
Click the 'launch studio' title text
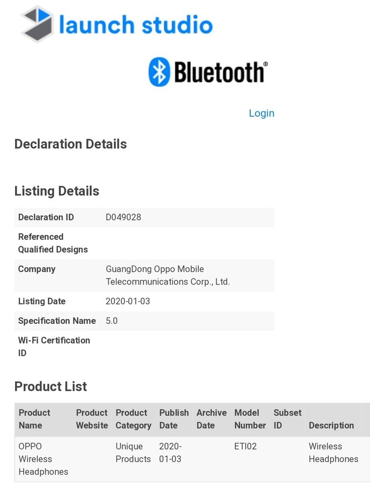click(136, 25)
